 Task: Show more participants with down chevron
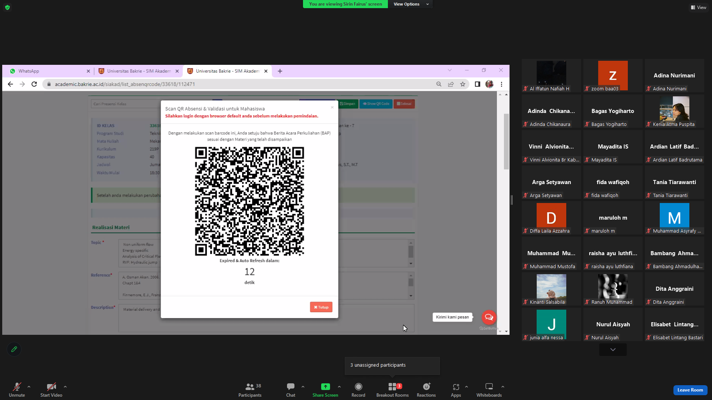click(613, 350)
